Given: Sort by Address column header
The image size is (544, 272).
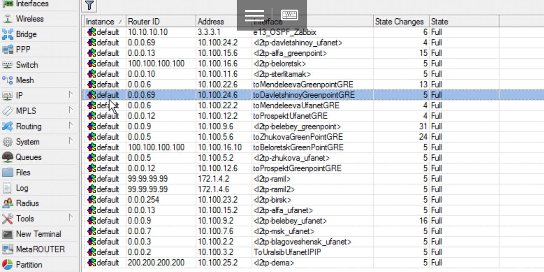Looking at the screenshot, I should point(224,21).
